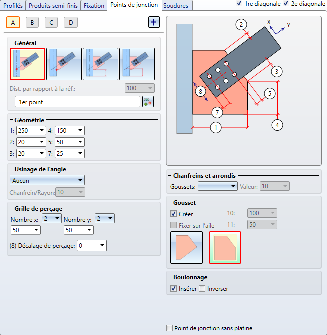The height and width of the screenshot is (335, 327).
Task: Toggle the 1re diagonale checkbox
Action: pyautogui.click(x=239, y=3)
